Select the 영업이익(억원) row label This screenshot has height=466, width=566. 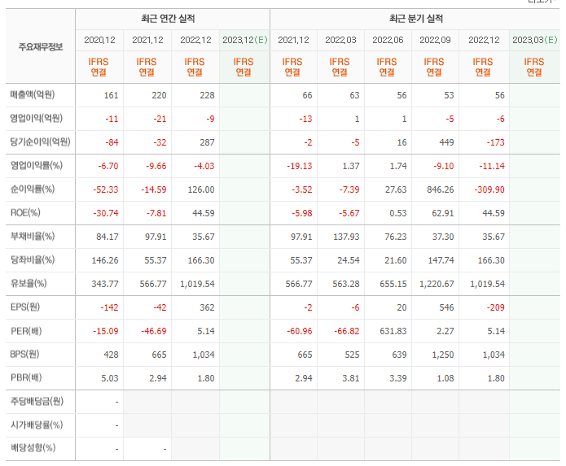point(36,118)
